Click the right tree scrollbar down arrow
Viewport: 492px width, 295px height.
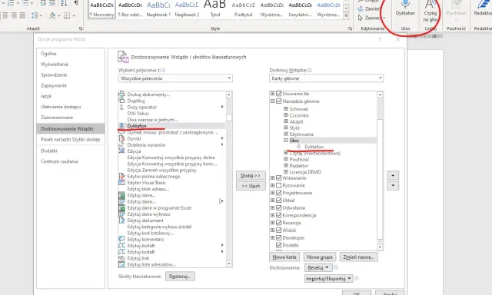pyautogui.click(x=380, y=247)
